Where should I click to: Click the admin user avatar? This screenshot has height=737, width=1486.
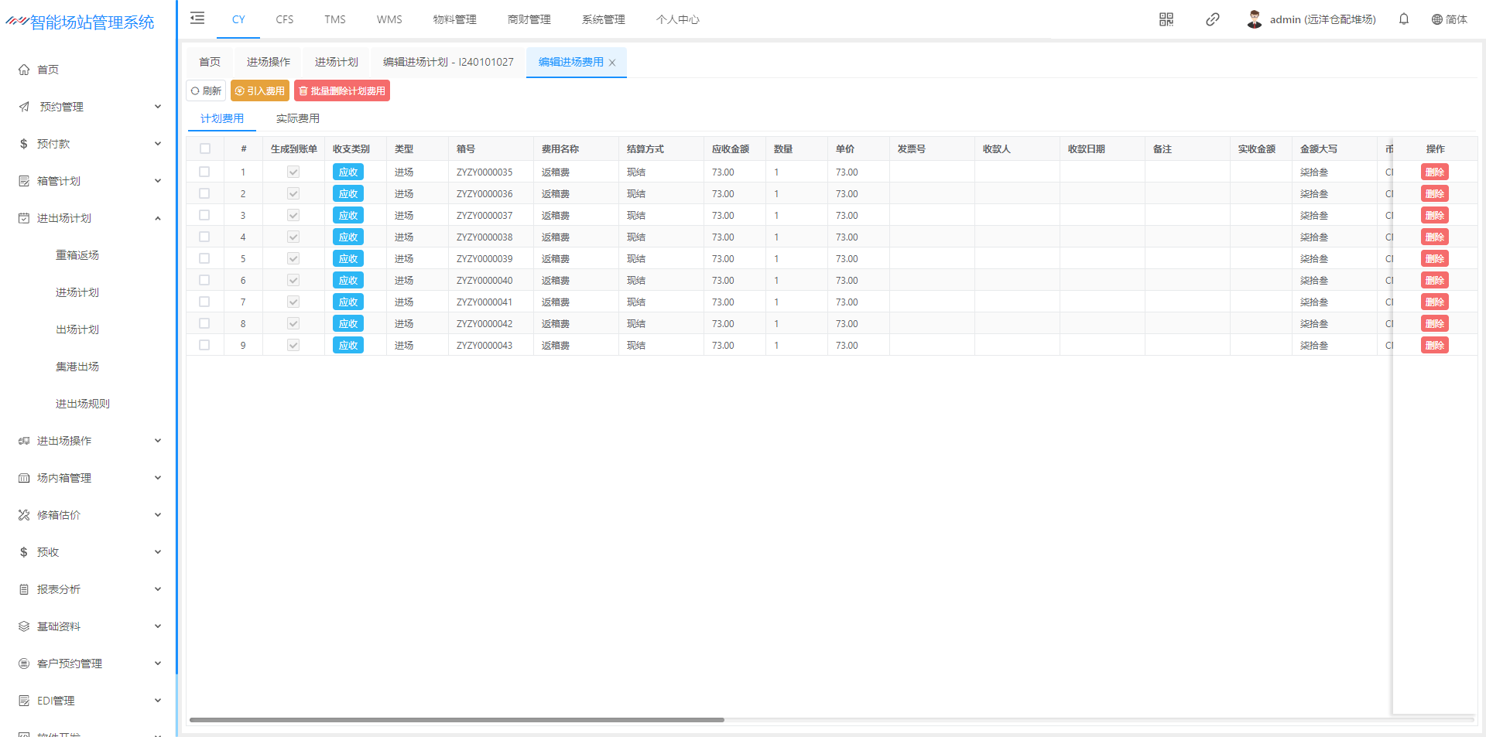pyautogui.click(x=1254, y=19)
